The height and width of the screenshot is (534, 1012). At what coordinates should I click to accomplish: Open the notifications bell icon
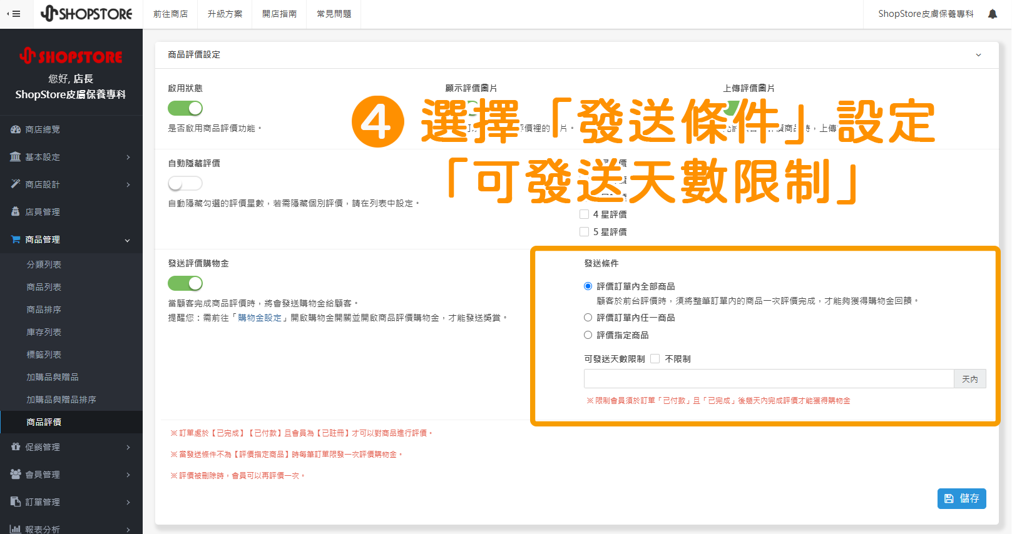[x=993, y=14]
